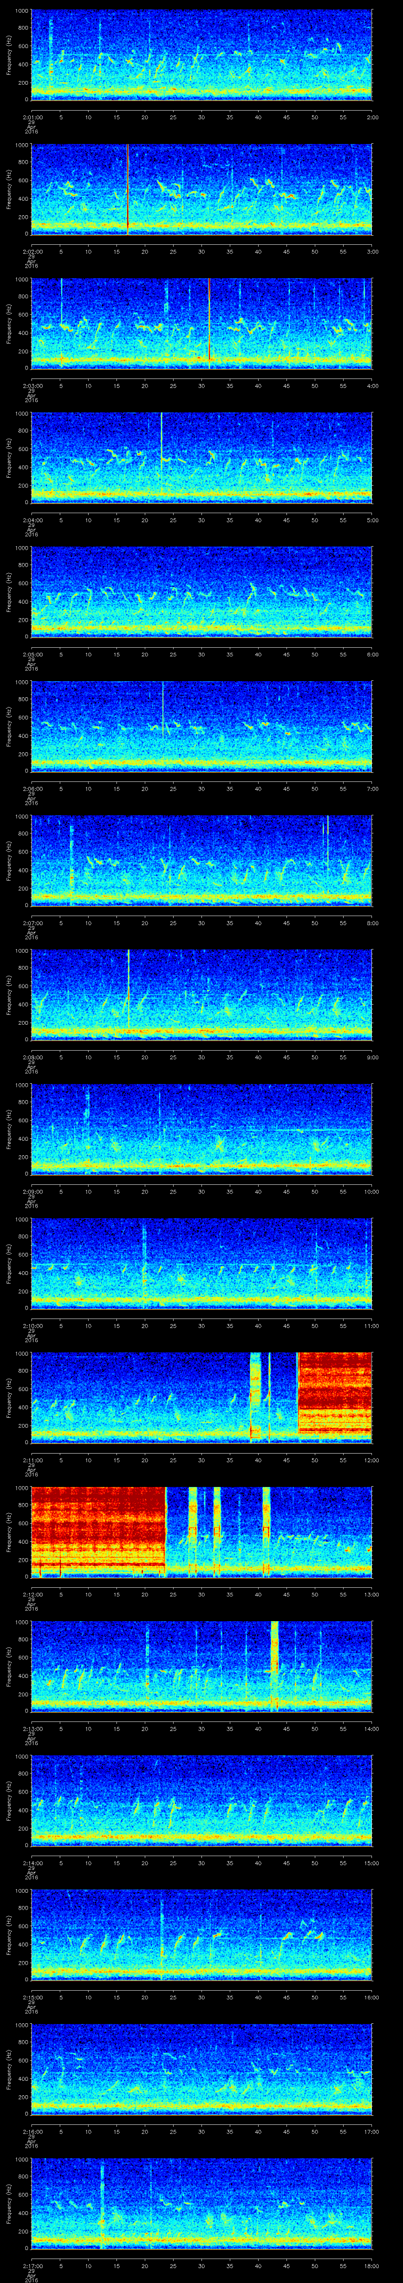This screenshot has width=403, height=2283.
Task: Select the spectrogram panel starting at 2:17:00
Action: (x=202, y=2205)
